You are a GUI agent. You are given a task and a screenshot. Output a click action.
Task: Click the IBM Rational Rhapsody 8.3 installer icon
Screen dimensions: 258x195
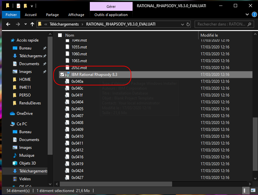click(68, 75)
